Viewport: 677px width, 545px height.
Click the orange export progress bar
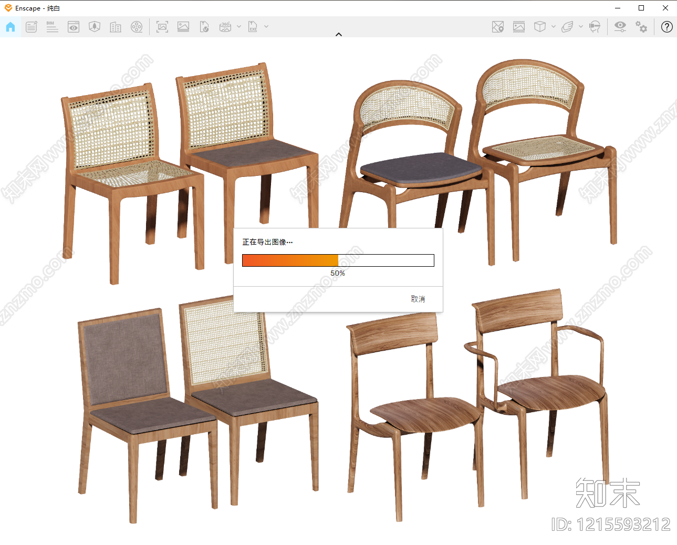tap(338, 260)
